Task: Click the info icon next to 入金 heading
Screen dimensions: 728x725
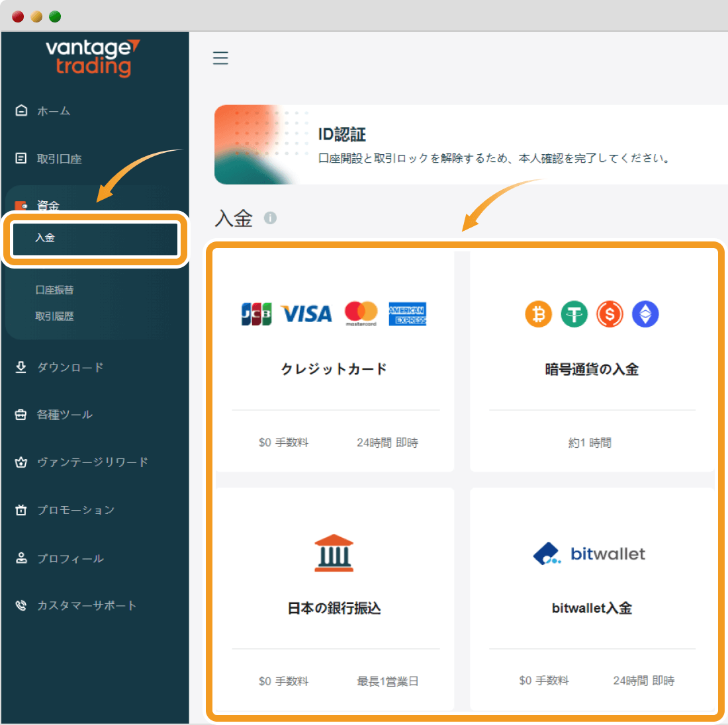Action: 270,218
